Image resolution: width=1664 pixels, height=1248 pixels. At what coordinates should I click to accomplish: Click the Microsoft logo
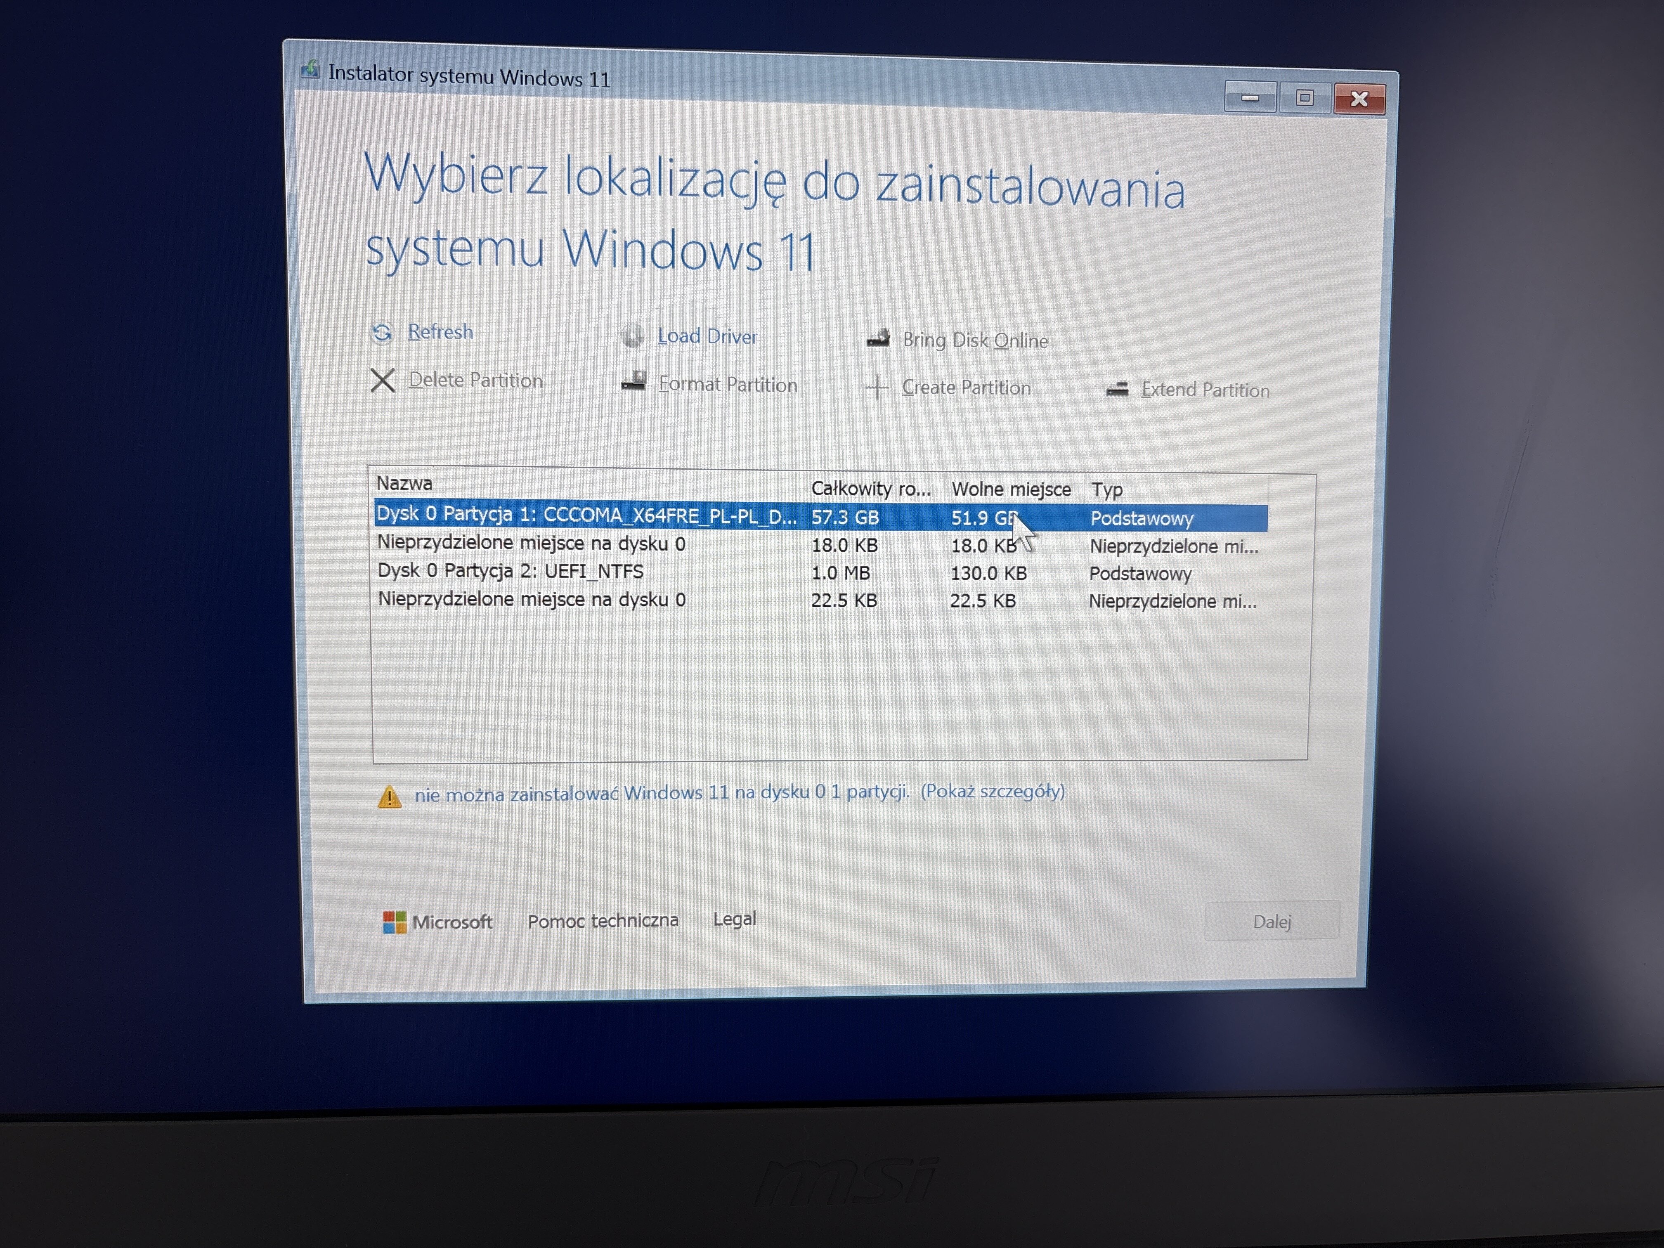437,922
